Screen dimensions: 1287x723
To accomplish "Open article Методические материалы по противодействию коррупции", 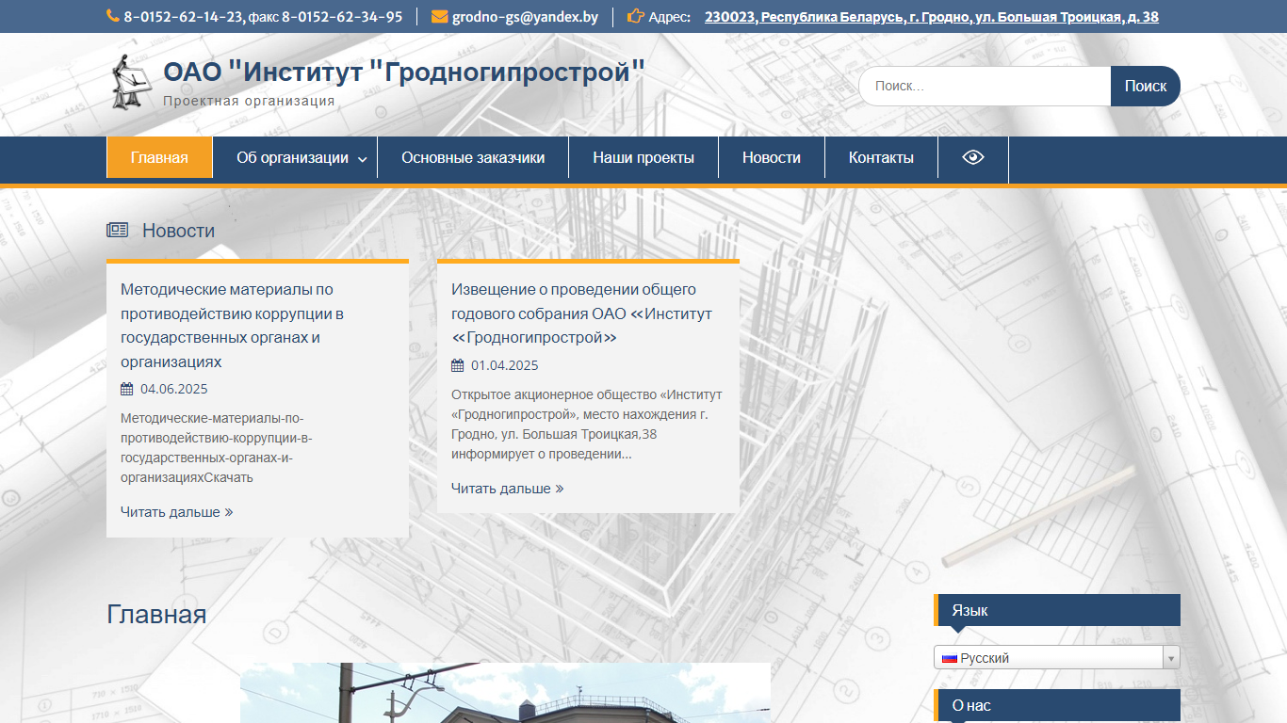I will coord(232,325).
